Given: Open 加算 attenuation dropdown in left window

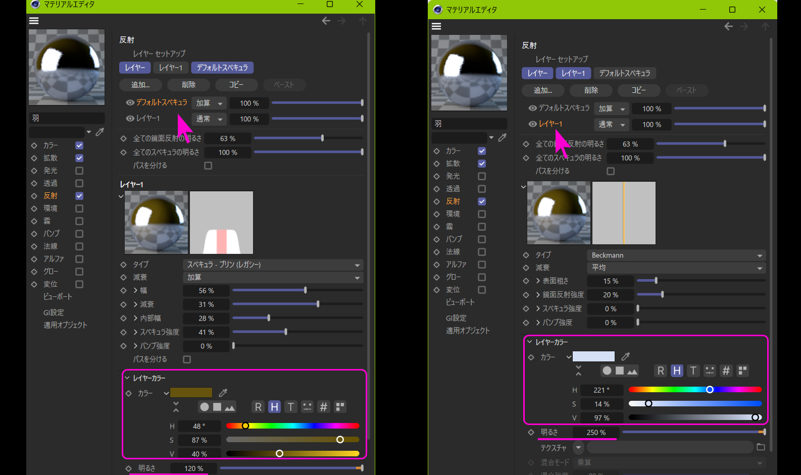Looking at the screenshot, I should 272,278.
